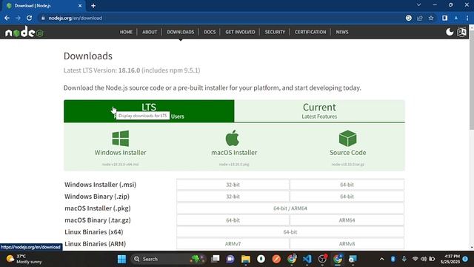Open Visual Studio Code from the taskbar
474x267 pixels.
pyautogui.click(x=307, y=259)
